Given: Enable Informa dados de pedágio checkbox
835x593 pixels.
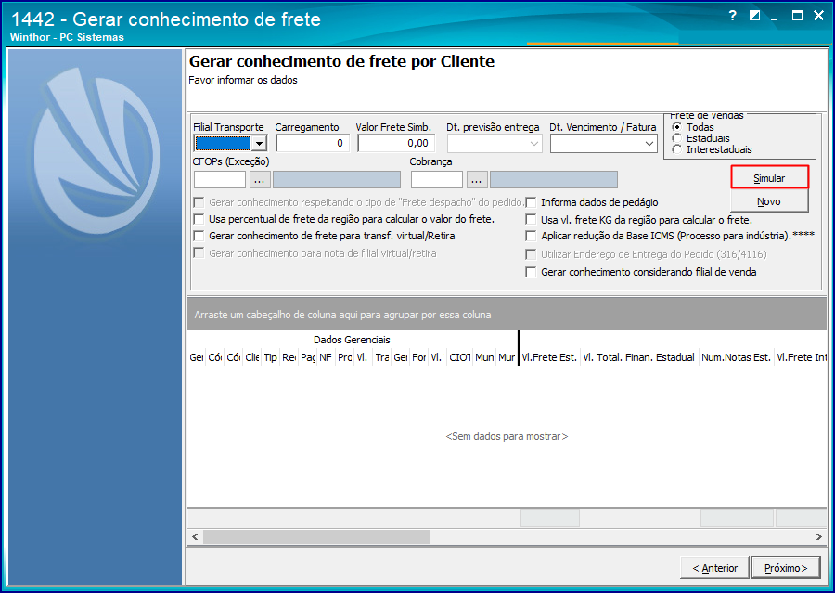Looking at the screenshot, I should pyautogui.click(x=531, y=202).
